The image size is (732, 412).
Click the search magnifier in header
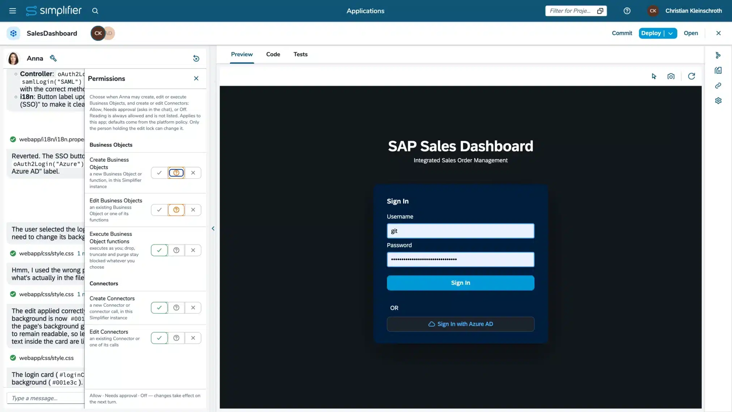point(95,11)
